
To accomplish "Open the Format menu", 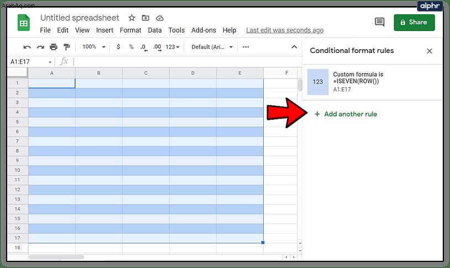I will click(130, 30).
